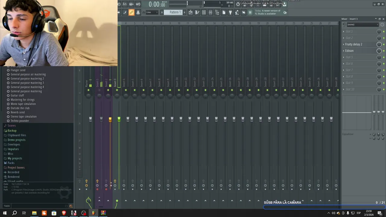The image size is (386, 217).
Task: Mute the Master track green LED
Action: click(88, 90)
